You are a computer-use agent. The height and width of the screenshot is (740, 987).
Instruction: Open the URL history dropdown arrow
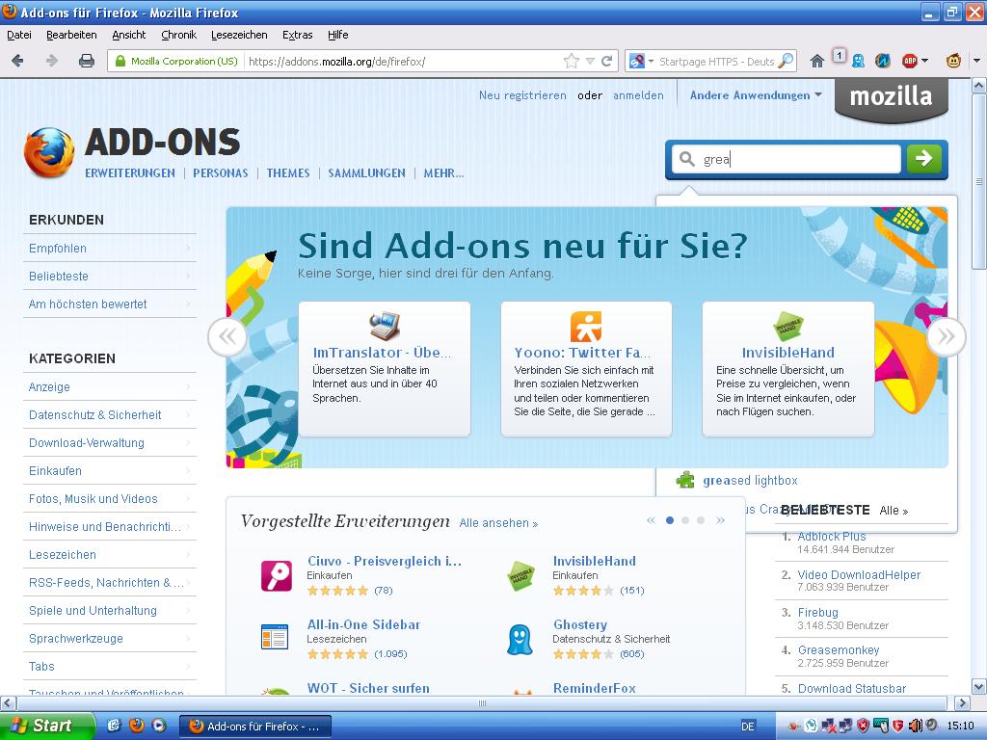point(591,61)
